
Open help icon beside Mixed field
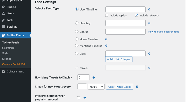pyautogui.click(x=149, y=68)
